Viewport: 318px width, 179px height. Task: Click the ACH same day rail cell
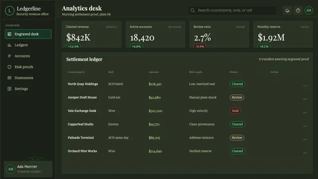(x=118, y=138)
